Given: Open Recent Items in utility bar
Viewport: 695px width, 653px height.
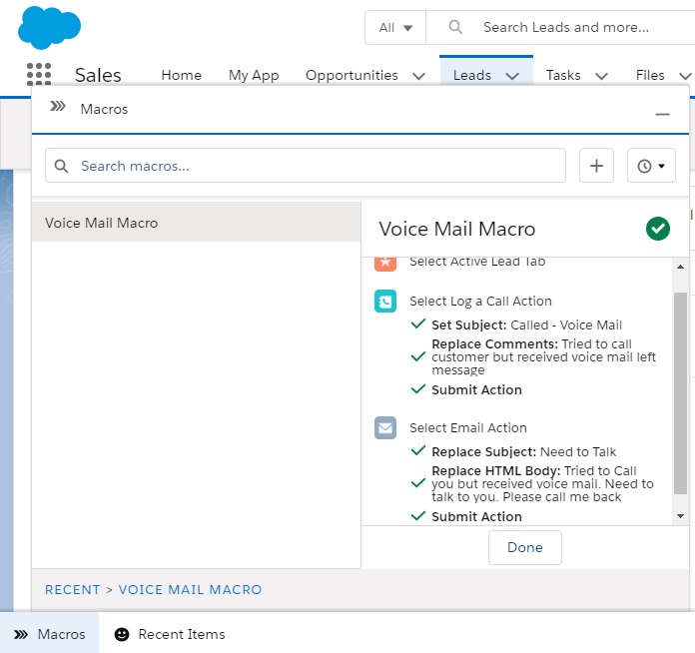Looking at the screenshot, I should (x=170, y=634).
